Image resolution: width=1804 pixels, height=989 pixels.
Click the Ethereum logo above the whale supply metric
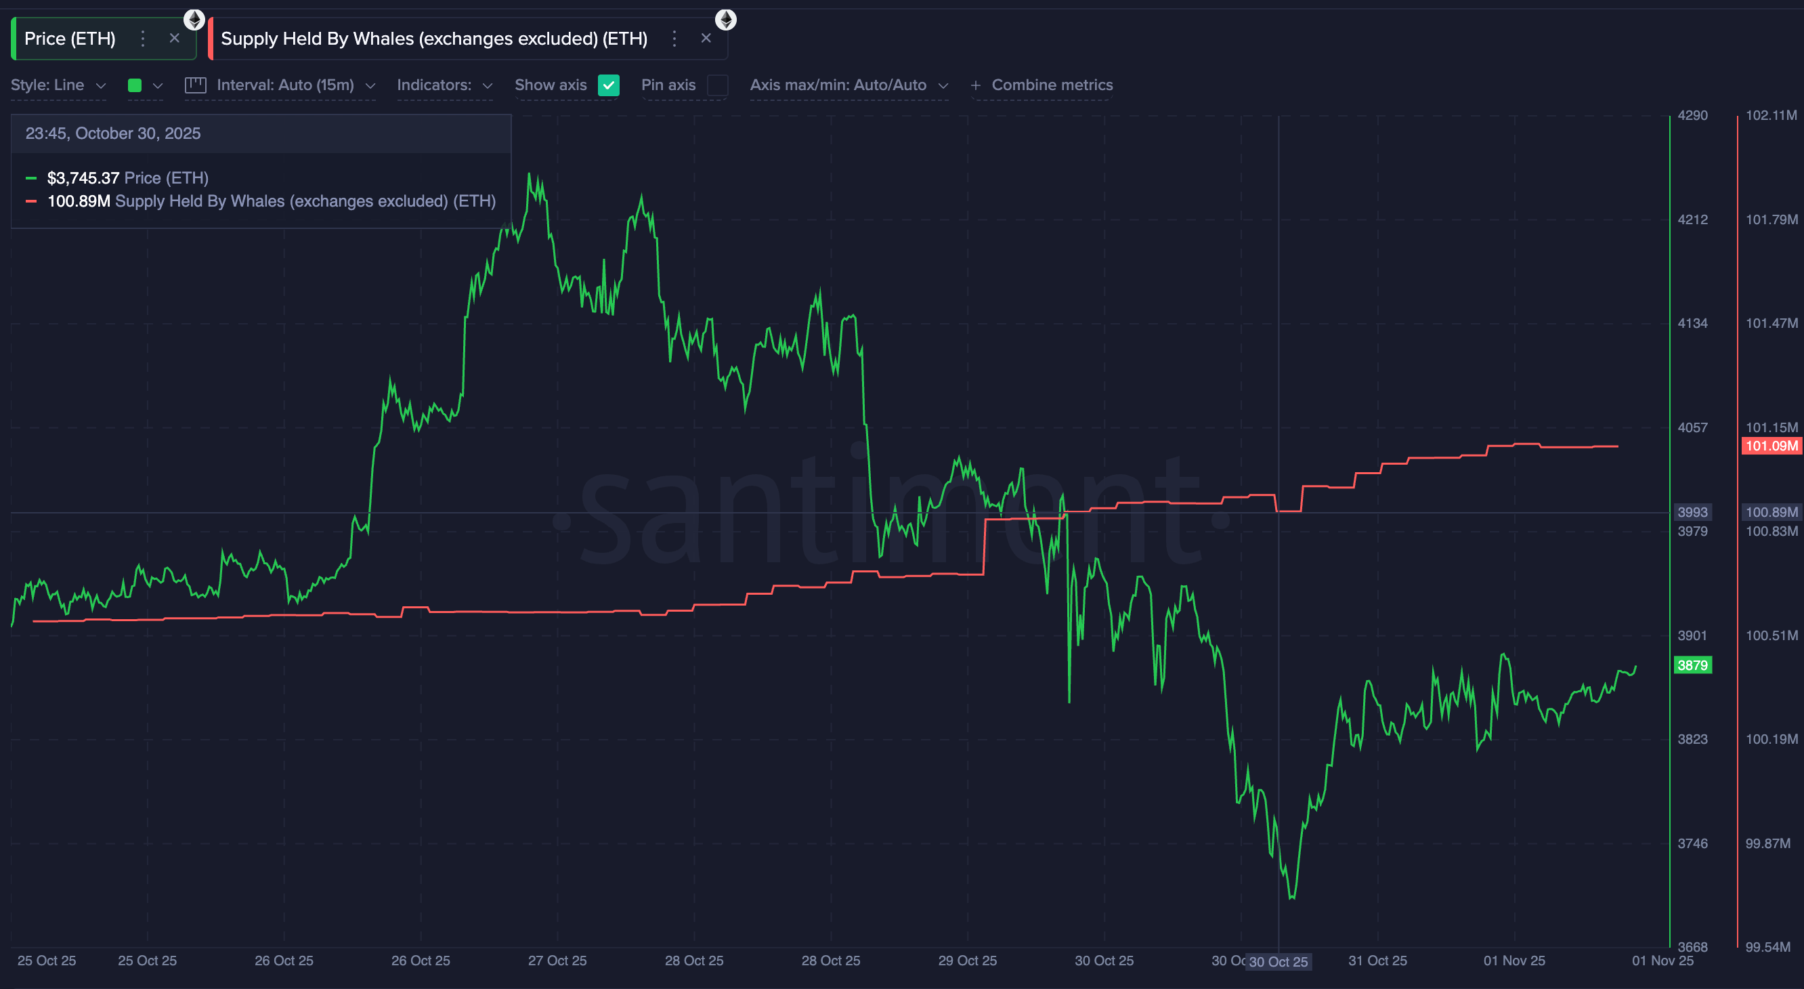pos(726,20)
